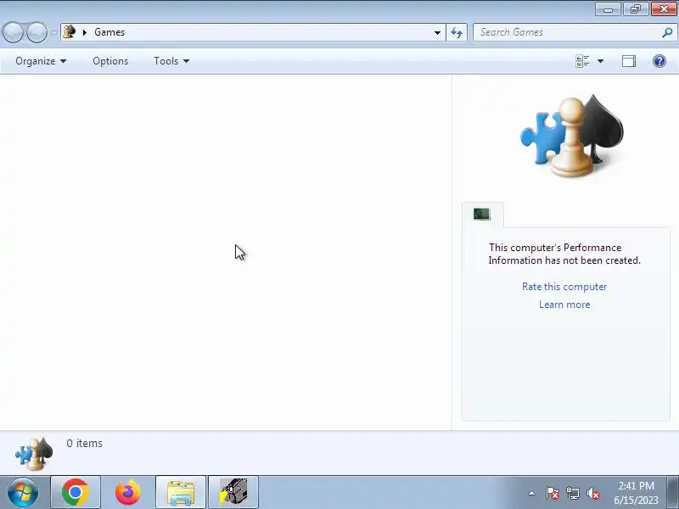Select the performance rating tab icon
The width and height of the screenshot is (679, 509).
(481, 214)
